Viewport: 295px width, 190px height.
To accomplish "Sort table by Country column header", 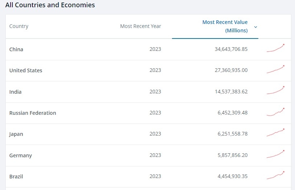I will 19,26.
